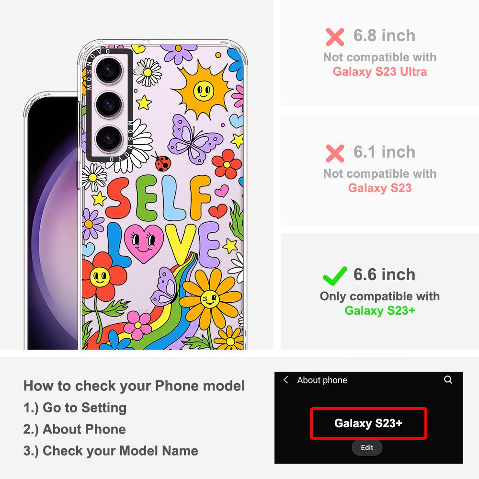This screenshot has width=479, height=479.
Task: Click the bottom camera lens on the phone
Action: [x=109, y=139]
